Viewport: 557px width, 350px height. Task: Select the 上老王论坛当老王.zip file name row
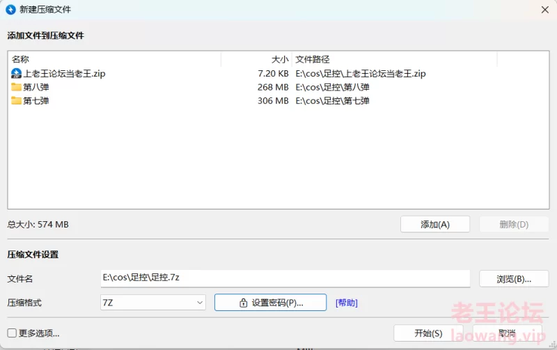(x=65, y=73)
